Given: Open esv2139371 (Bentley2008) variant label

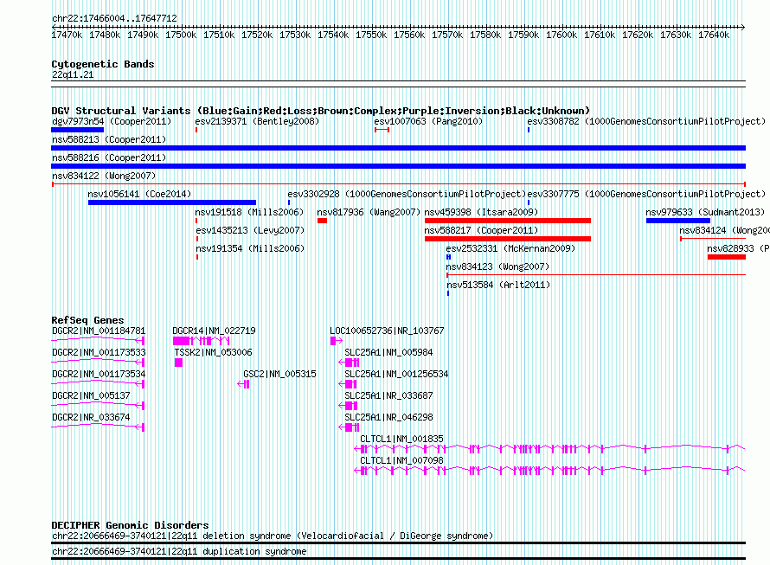Looking at the screenshot, I should tap(257, 121).
